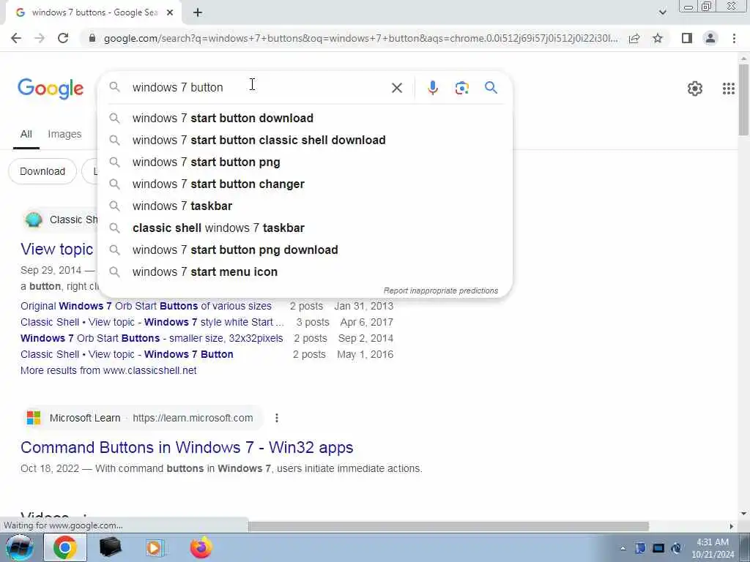Launch the media player taskbar icon

click(155, 547)
